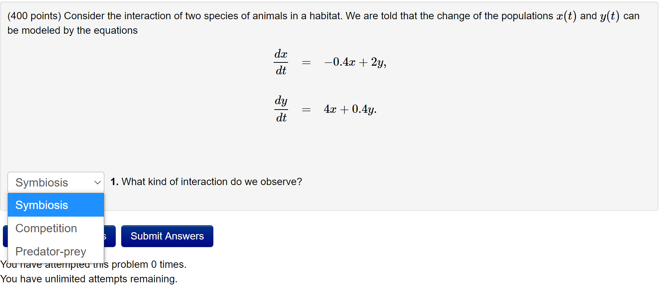Pick the Predator-prey option

[x=56, y=251]
